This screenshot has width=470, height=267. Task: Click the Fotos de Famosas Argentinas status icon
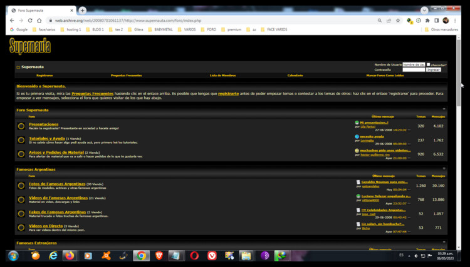[x=21, y=185]
